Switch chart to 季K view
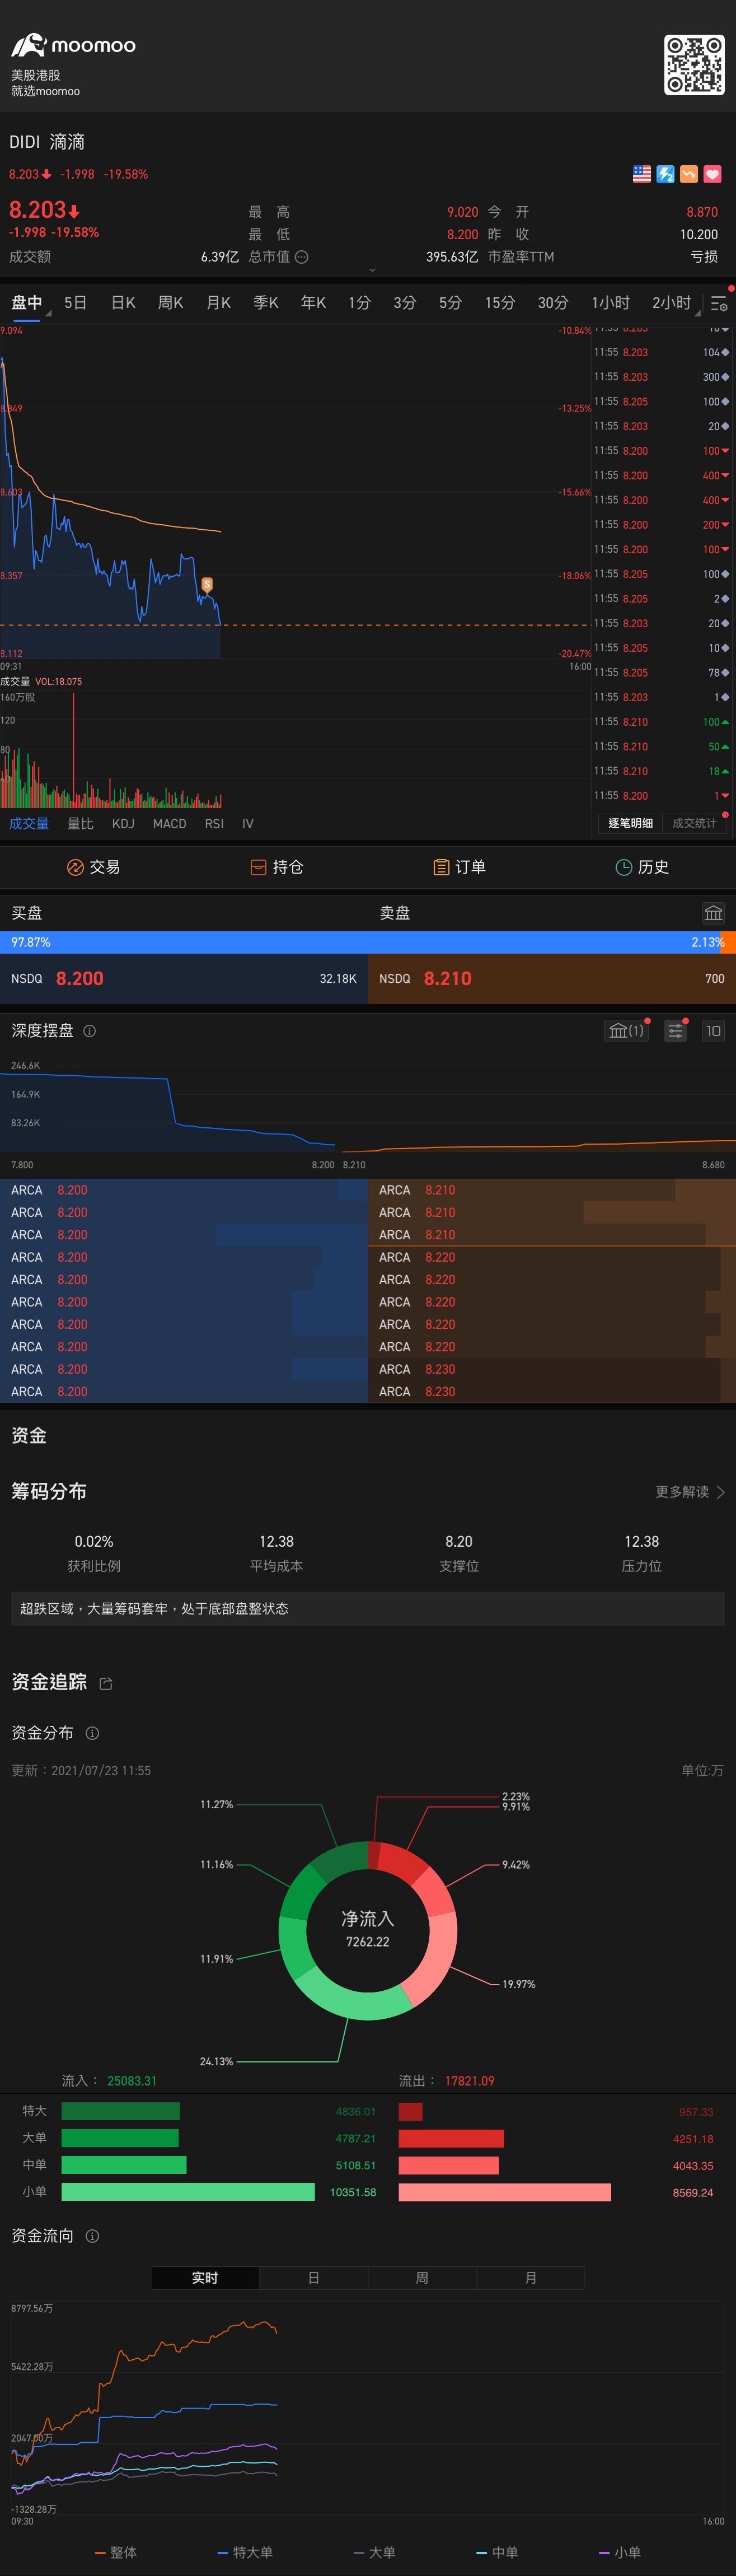Viewport: 736px width, 2576px height. coord(266,302)
